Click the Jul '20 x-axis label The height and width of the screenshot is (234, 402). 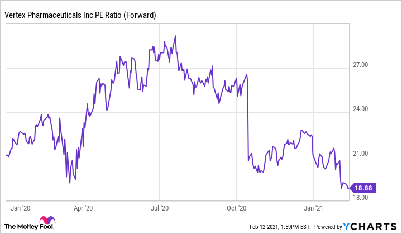click(x=160, y=209)
